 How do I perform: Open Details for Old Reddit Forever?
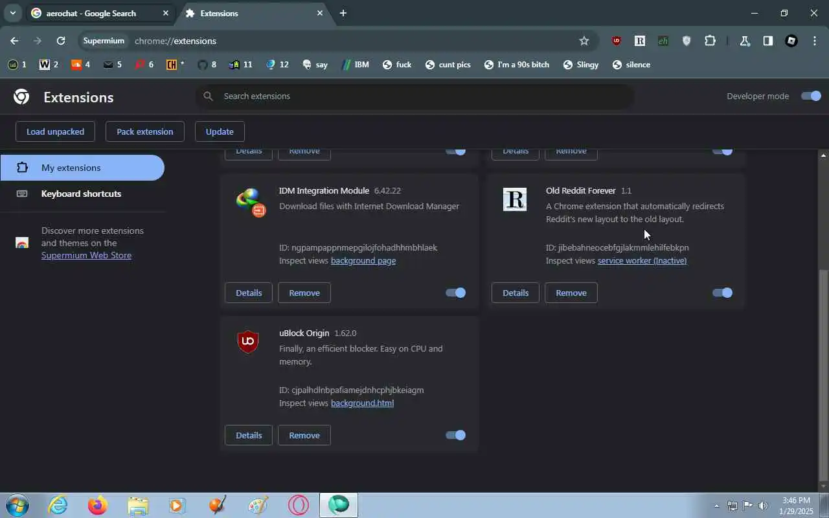[516, 293]
